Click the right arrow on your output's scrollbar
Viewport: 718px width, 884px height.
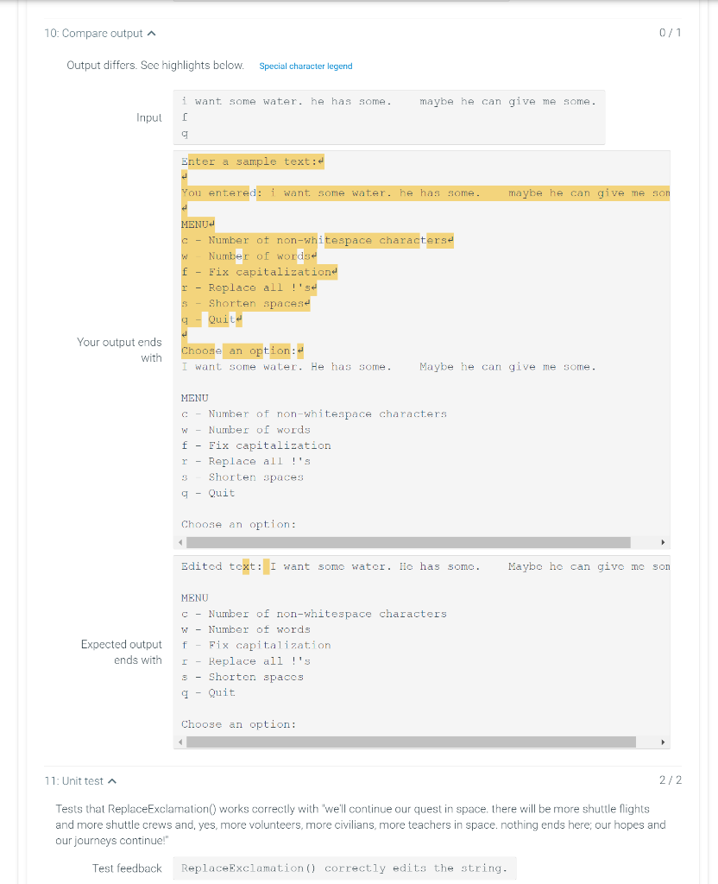pyautogui.click(x=662, y=542)
